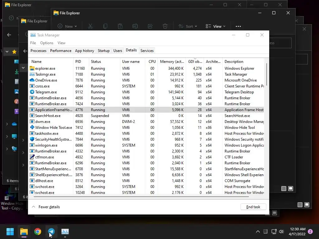Sort by the CPU column header
Viewport: 319px width, 239px height.
[151, 61]
